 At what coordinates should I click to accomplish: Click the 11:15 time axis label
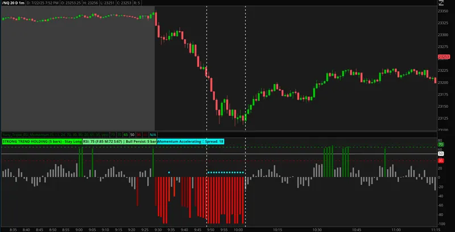point(436,230)
